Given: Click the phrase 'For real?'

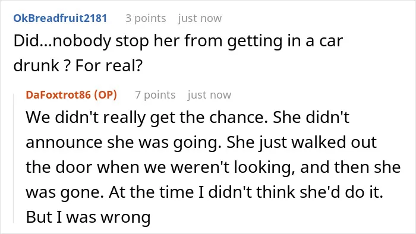Looking at the screenshot, I should [109, 65].
